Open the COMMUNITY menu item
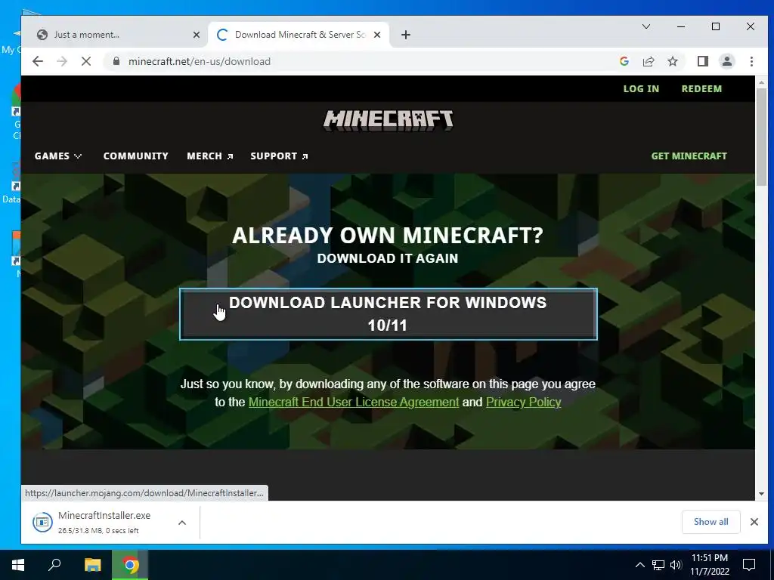Screen dimensions: 774x580 pyautogui.click(x=136, y=156)
